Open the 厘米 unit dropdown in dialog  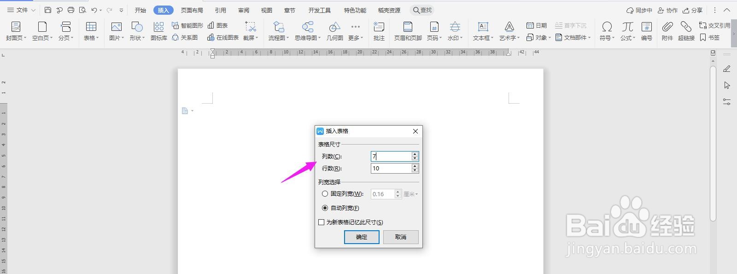click(411, 194)
